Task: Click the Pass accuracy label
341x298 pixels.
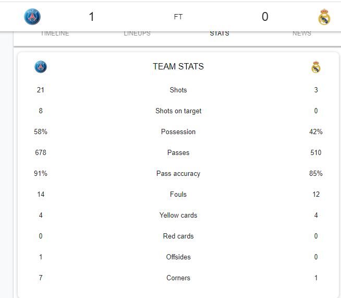Action: 178,173
